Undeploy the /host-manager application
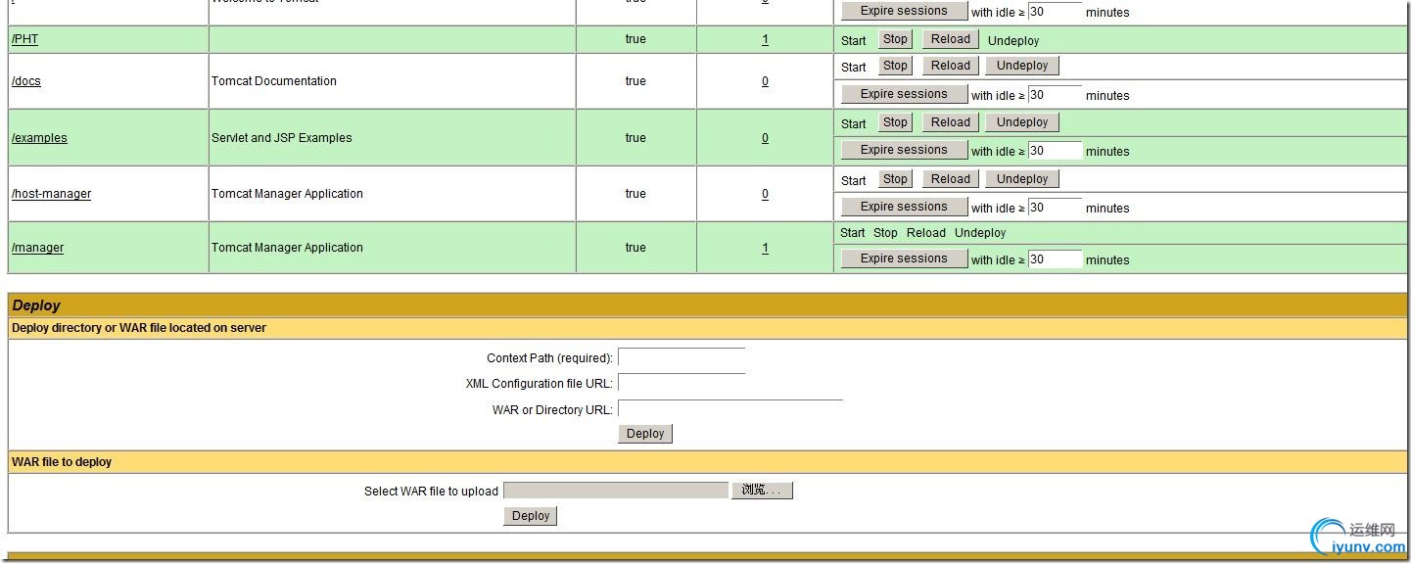1411x563 pixels. pyautogui.click(x=1022, y=179)
